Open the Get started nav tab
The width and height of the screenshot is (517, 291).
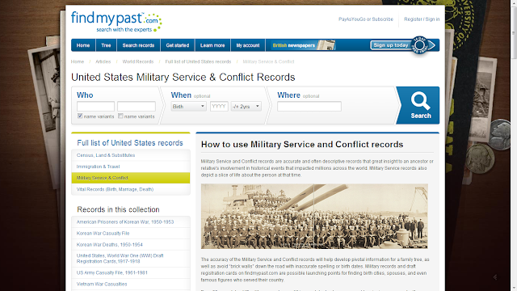coord(178,45)
